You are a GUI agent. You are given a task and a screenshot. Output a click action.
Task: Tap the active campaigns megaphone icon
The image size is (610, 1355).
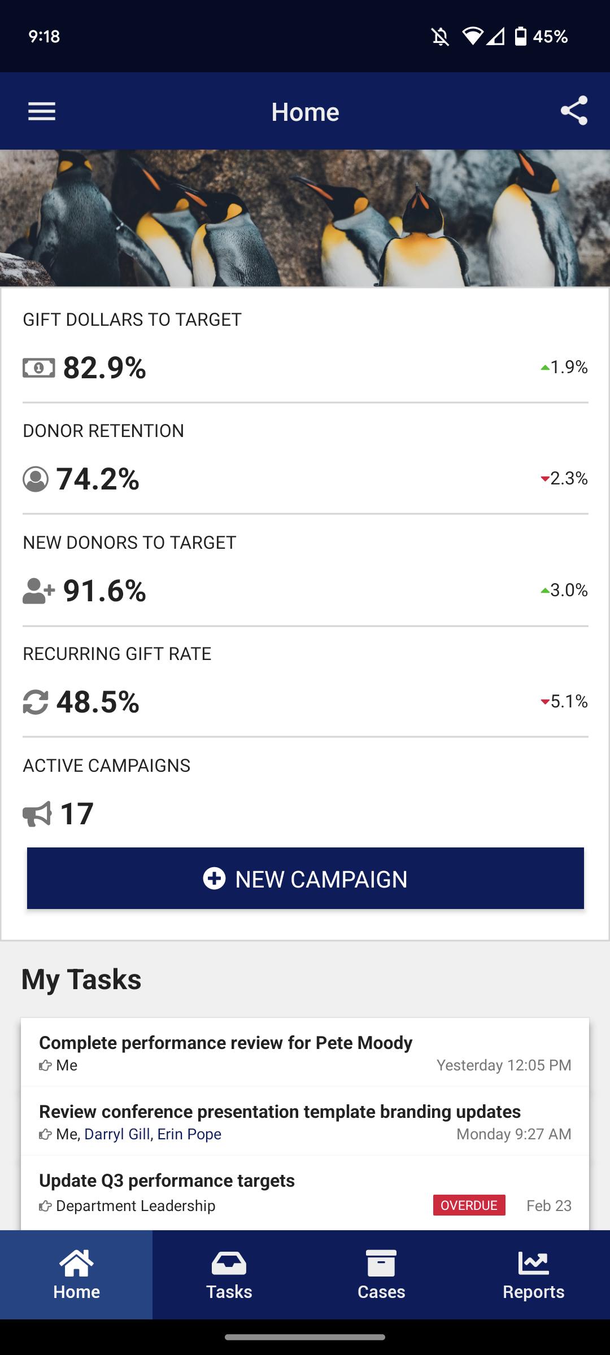pyautogui.click(x=37, y=814)
